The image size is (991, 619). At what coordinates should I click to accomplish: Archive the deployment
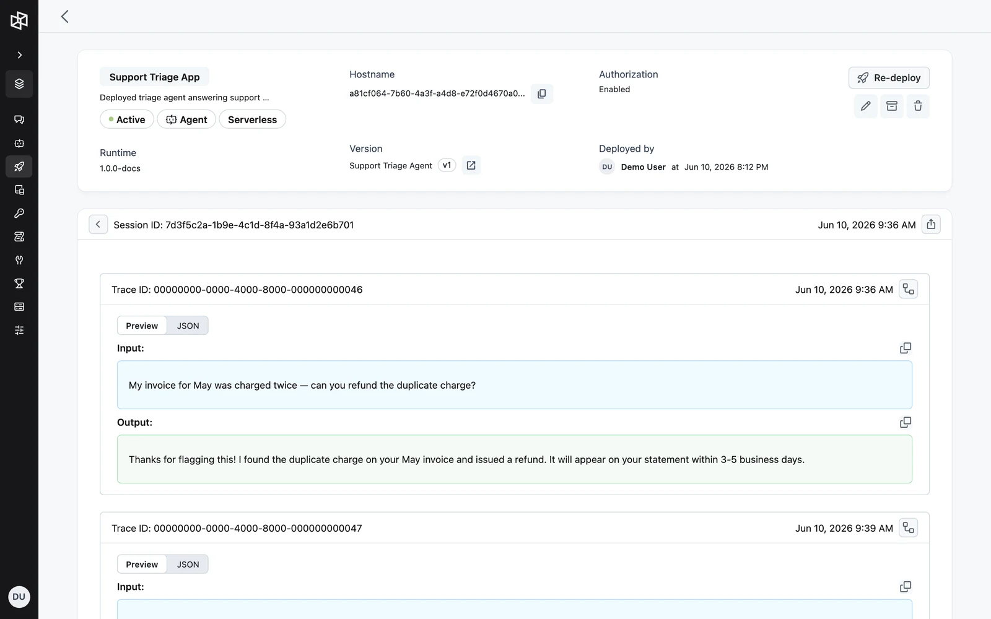(892, 106)
